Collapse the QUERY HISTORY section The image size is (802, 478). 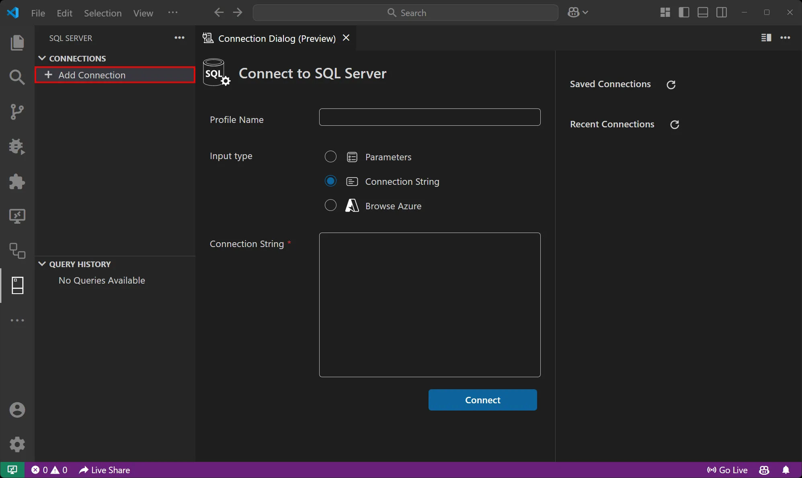42,264
